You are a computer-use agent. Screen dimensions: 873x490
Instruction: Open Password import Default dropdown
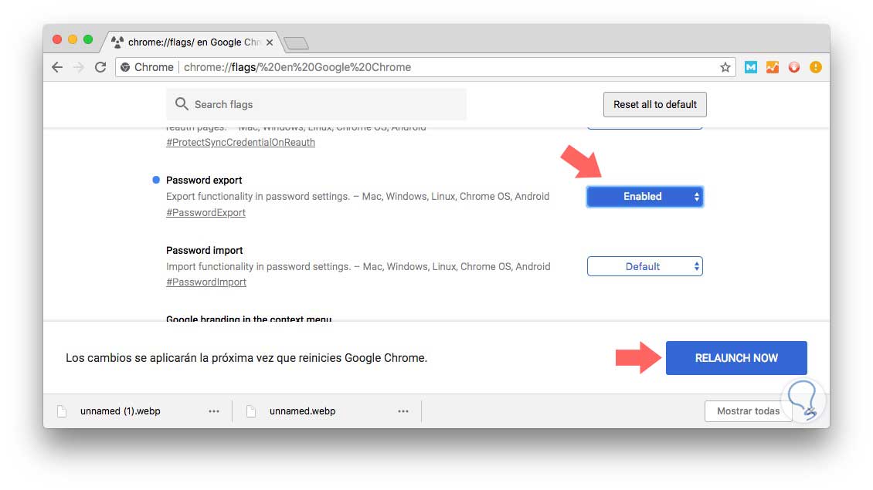tap(645, 266)
